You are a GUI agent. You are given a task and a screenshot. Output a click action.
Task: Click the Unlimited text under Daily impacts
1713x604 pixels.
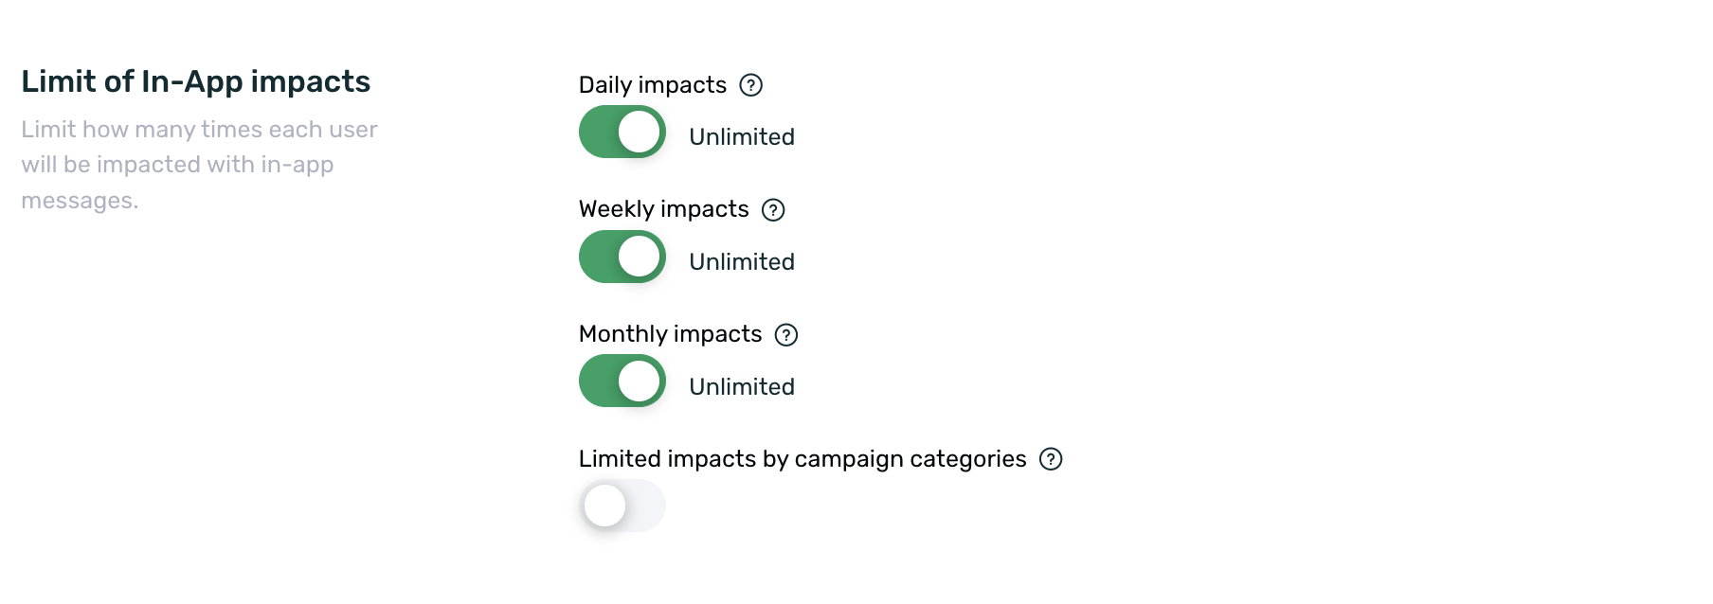[741, 137]
